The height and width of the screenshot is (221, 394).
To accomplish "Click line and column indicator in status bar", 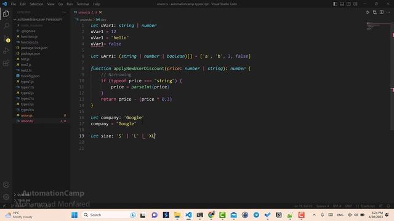I will [x=303, y=206].
